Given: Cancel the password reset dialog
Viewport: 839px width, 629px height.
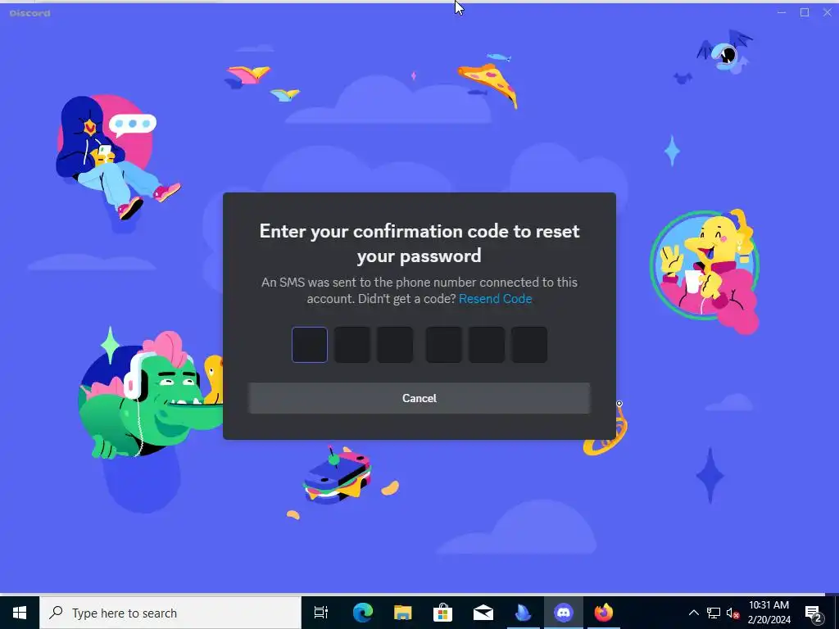Looking at the screenshot, I should (419, 398).
